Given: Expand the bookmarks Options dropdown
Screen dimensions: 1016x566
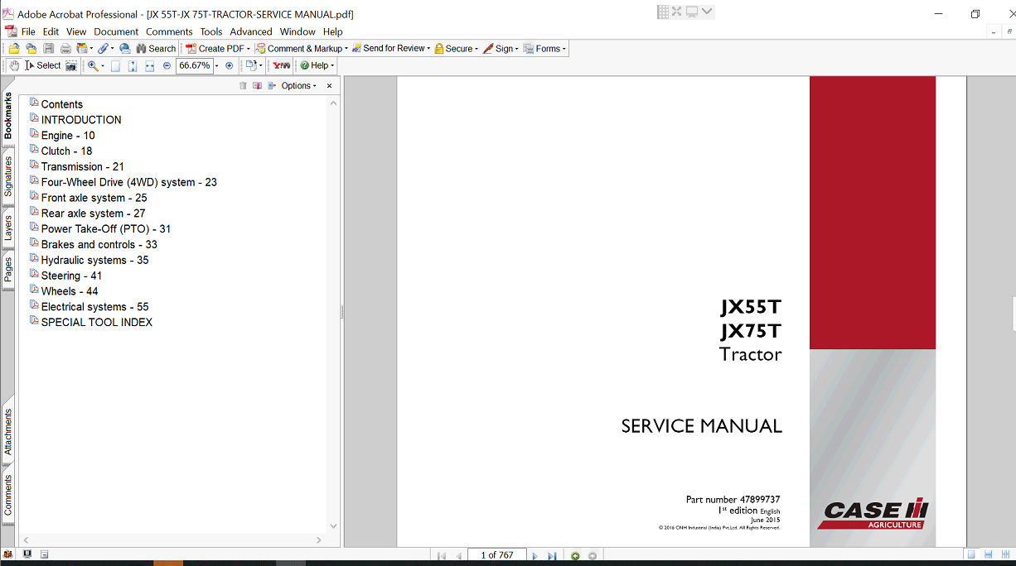Looking at the screenshot, I should (x=298, y=86).
